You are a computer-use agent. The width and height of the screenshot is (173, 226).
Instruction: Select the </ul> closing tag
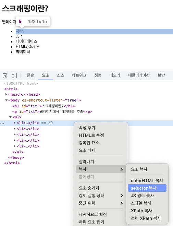pos(18,152)
